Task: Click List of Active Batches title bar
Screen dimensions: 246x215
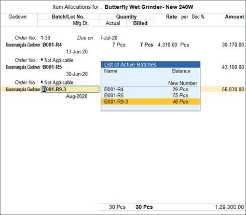Action: 151,65
